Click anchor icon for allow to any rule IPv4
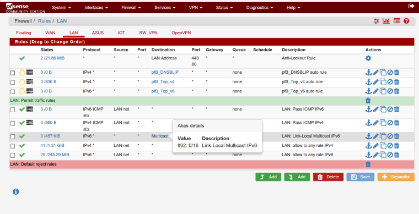This screenshot has height=214, width=419. click(x=368, y=146)
